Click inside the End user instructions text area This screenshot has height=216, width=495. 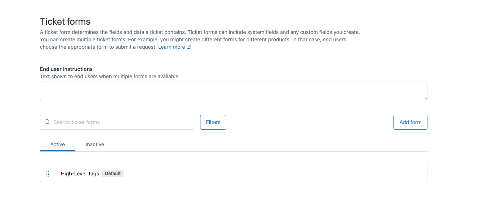(233, 91)
